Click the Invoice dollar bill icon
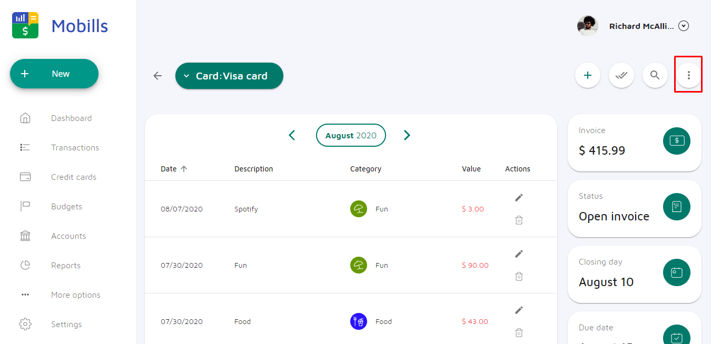Viewport: 711px width, 344px height. 676,141
